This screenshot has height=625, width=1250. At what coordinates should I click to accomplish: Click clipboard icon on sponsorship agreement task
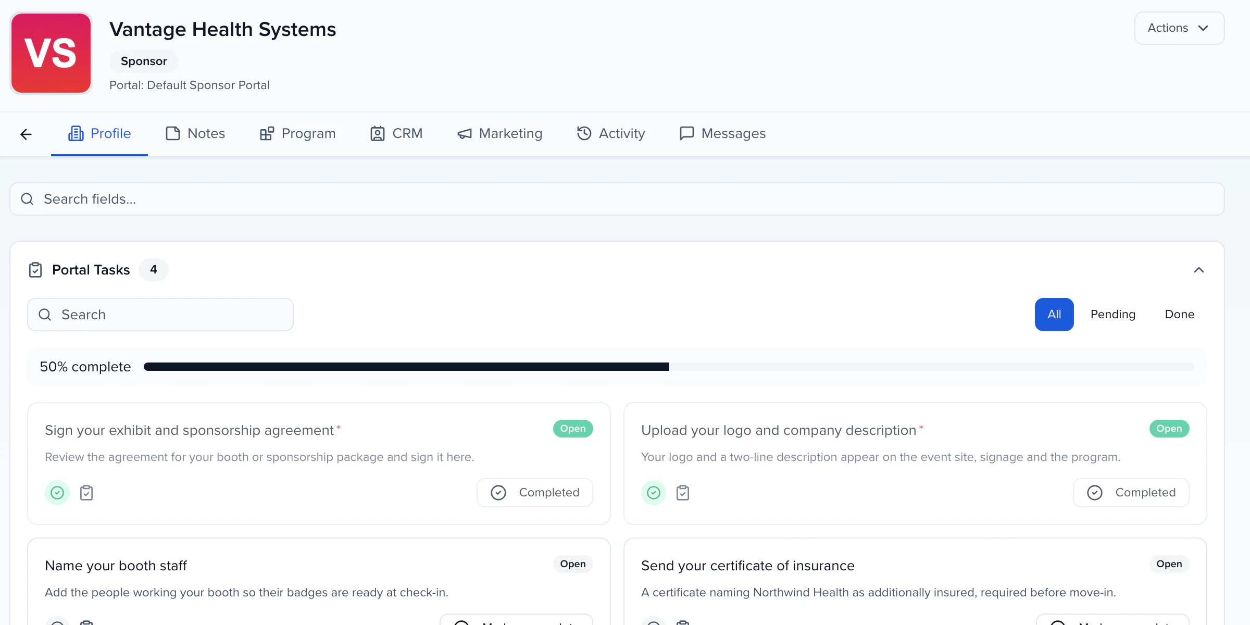(x=86, y=493)
